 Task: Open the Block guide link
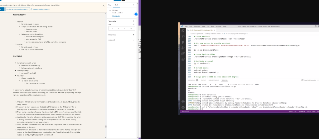[116, 16]
